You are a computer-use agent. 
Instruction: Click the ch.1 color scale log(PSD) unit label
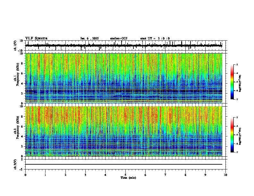click(x=240, y=84)
